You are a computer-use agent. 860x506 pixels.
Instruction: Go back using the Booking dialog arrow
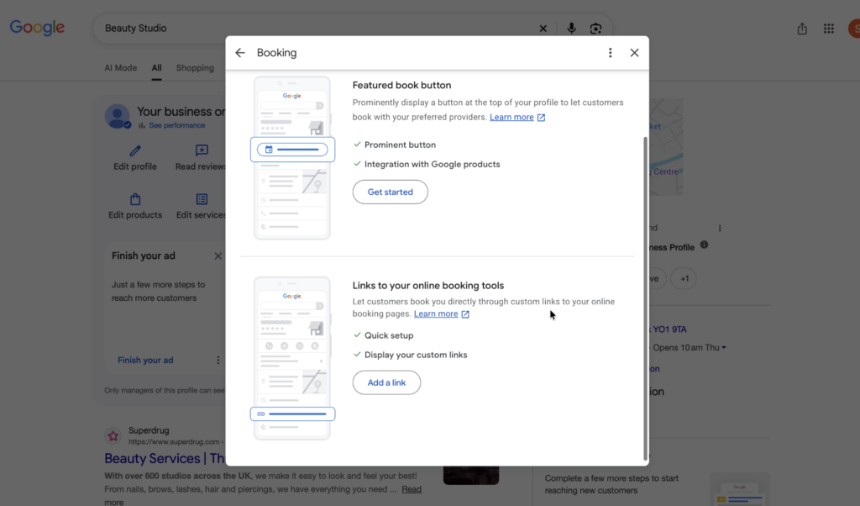(239, 53)
